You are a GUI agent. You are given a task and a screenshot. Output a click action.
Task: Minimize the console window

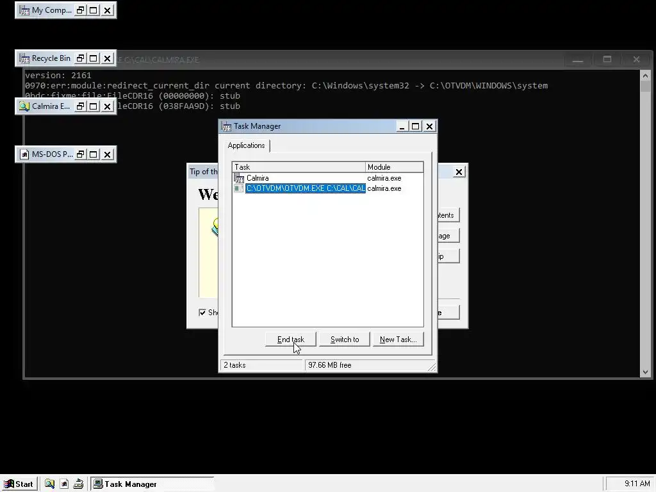[578, 60]
